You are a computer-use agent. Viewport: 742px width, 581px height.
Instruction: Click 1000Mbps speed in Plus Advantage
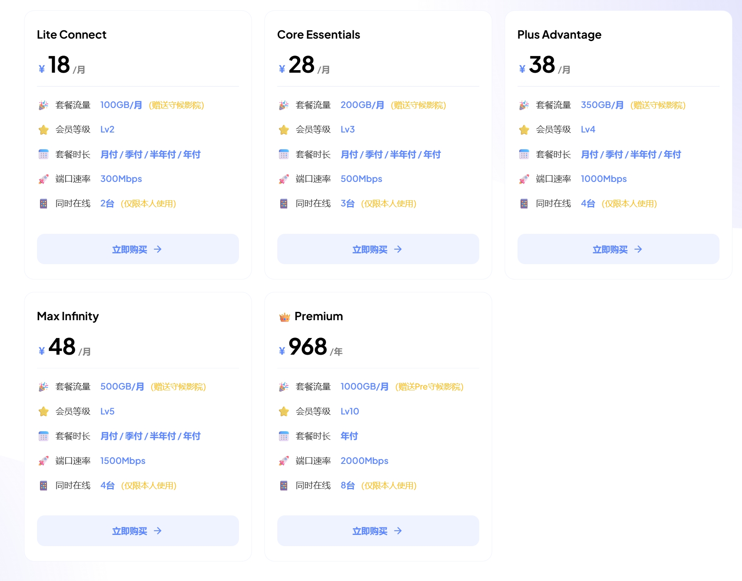[x=604, y=179]
